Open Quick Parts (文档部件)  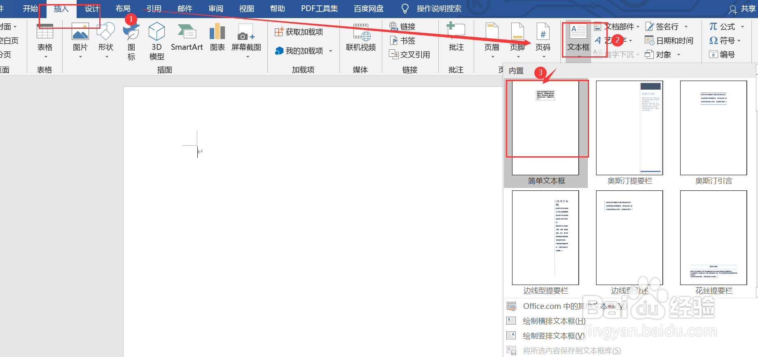click(x=614, y=26)
